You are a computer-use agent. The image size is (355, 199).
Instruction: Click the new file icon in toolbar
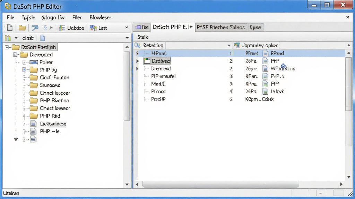10,28
